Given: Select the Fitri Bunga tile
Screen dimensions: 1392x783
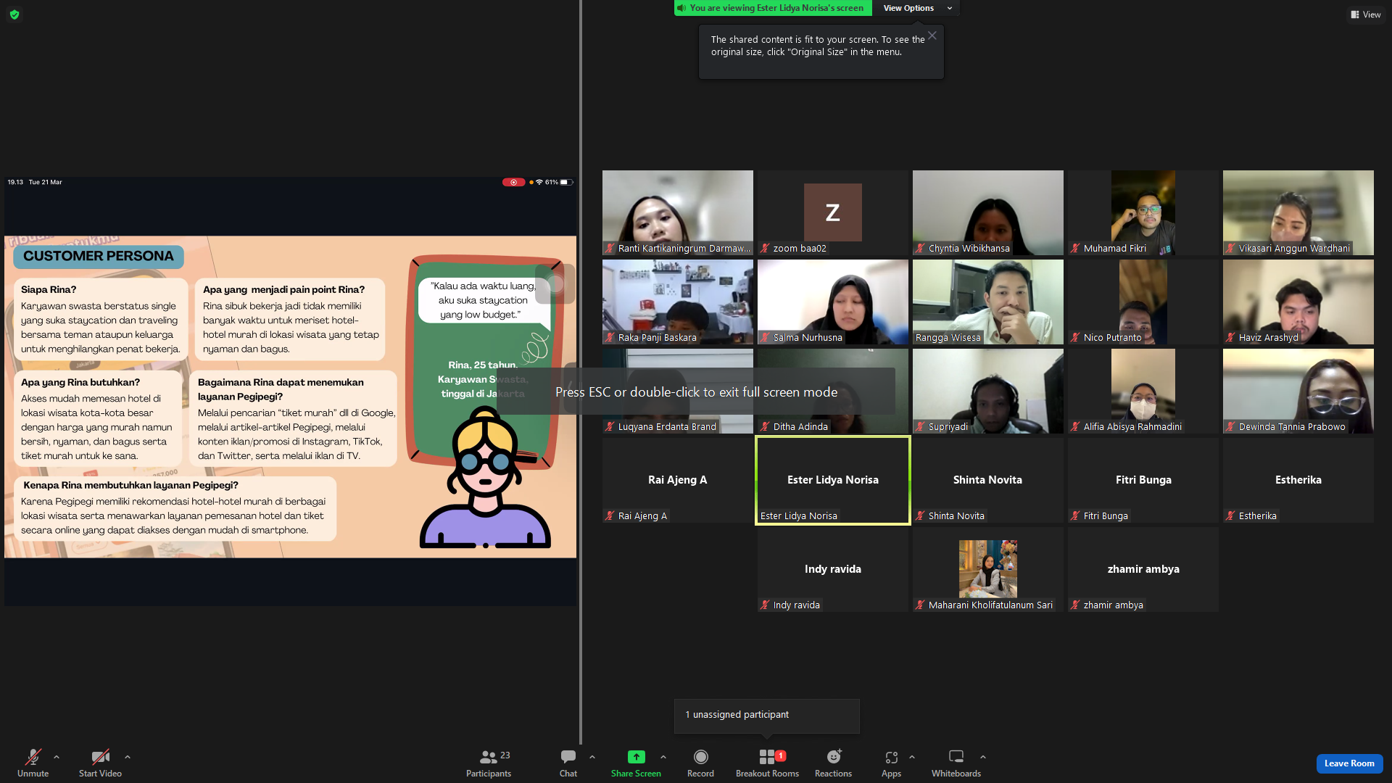Looking at the screenshot, I should (x=1143, y=480).
